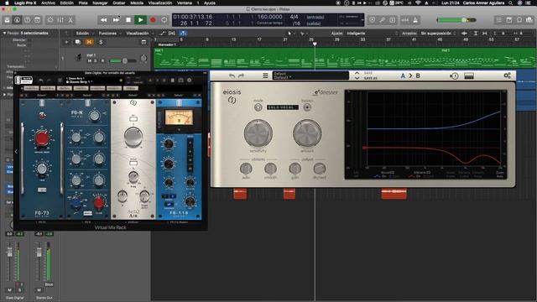This screenshot has width=537, height=302.
Task: Click the e2deesser sensitivity knob
Action: [258, 133]
